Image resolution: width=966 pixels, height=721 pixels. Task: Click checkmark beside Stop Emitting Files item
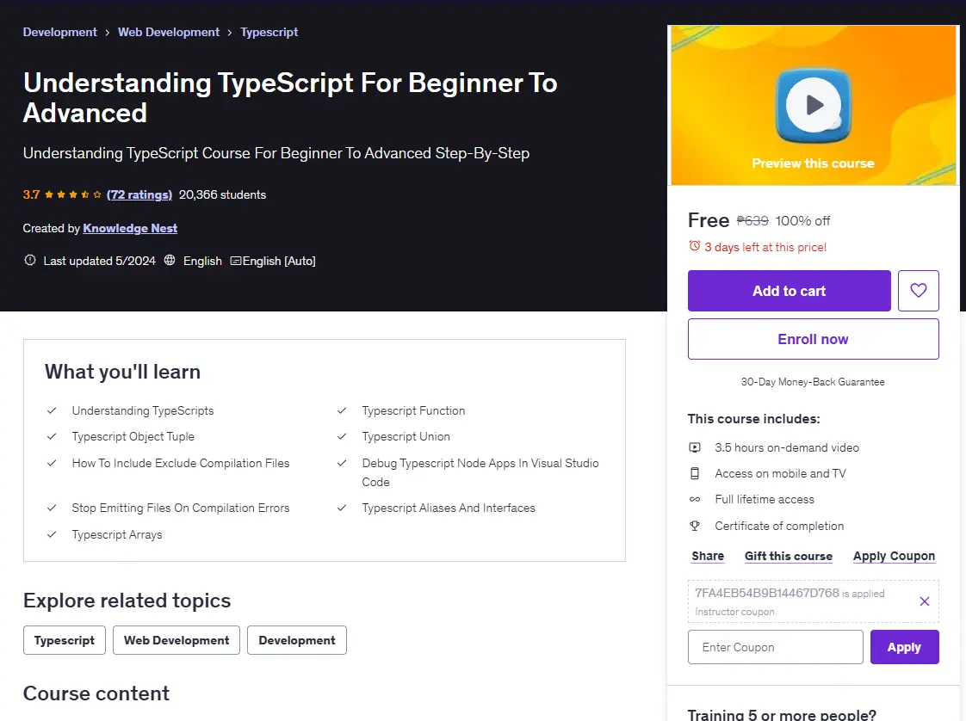tap(52, 508)
